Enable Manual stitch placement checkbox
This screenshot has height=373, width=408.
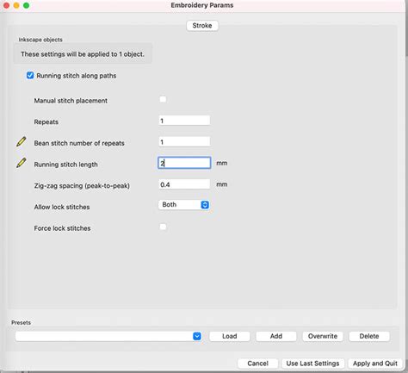[163, 99]
